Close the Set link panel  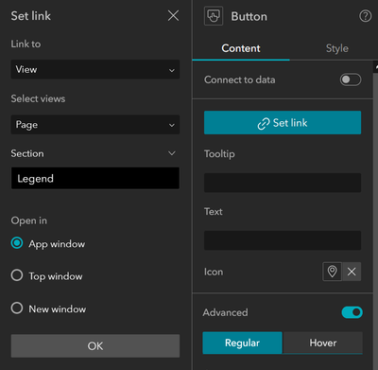[173, 15]
